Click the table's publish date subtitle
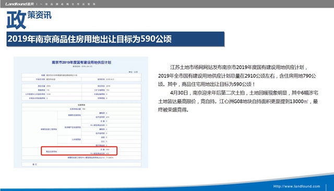Image resolution: width=334 pixels, height=191 pixels. 82,66
